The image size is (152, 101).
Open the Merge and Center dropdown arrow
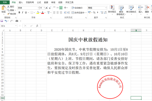86,13
